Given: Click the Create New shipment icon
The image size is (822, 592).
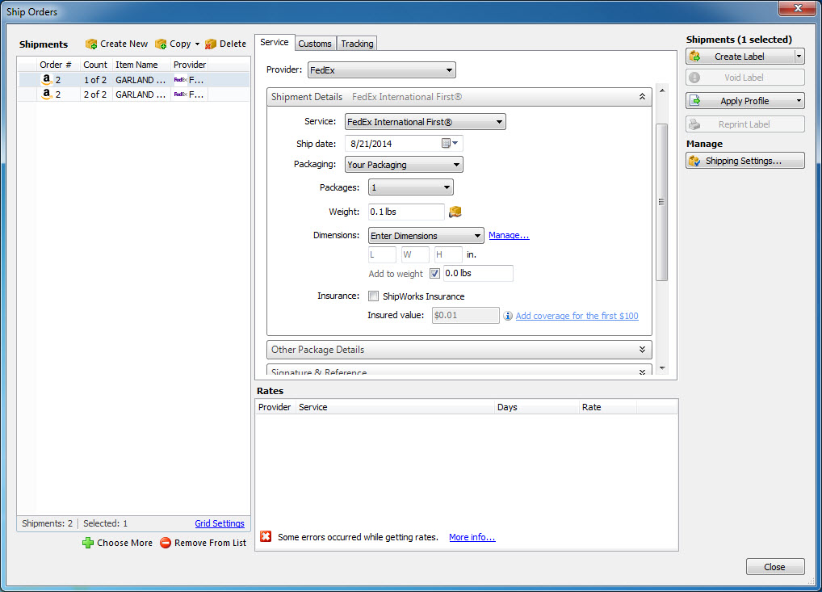Looking at the screenshot, I should tap(91, 44).
